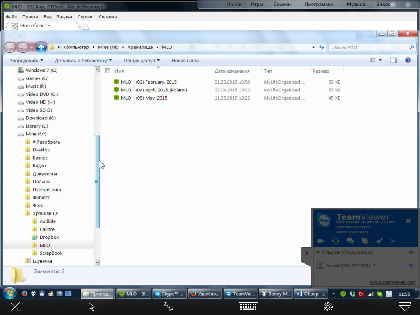Open the Сервис menu in MyLifeOrganized

[85, 17]
